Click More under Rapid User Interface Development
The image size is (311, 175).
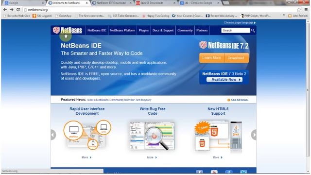(x=86, y=157)
